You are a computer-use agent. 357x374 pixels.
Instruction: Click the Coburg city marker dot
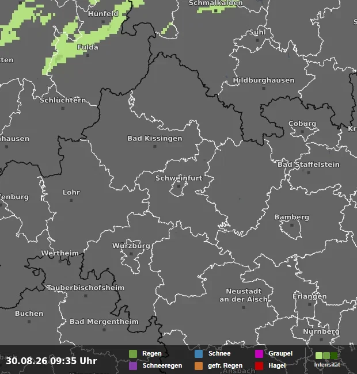click(x=302, y=132)
